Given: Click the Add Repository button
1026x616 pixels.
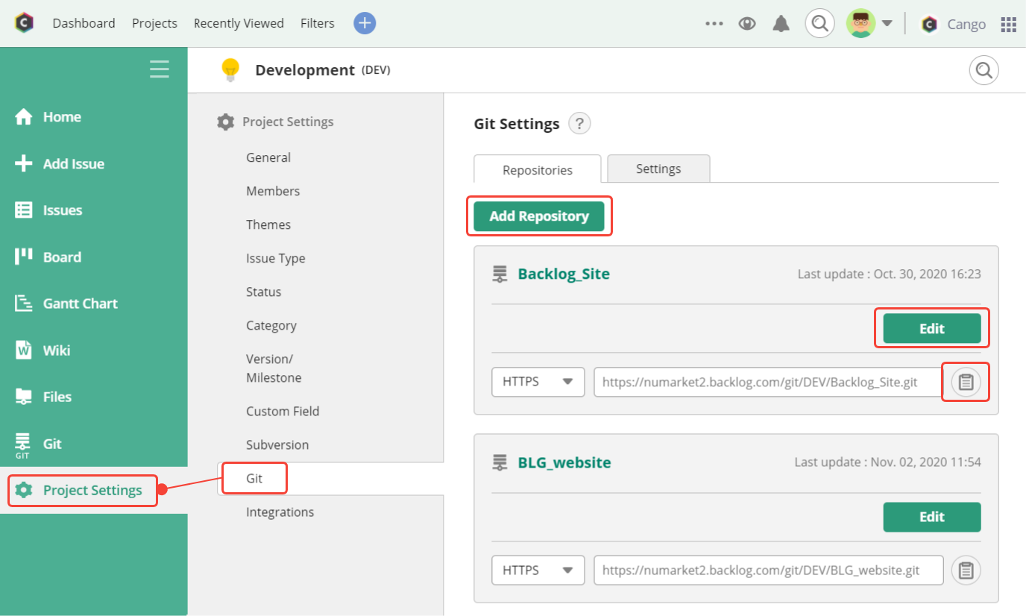Looking at the screenshot, I should (539, 216).
